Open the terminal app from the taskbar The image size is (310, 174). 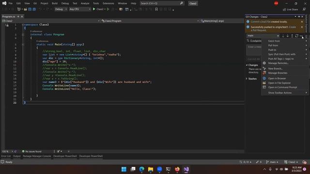168,169
